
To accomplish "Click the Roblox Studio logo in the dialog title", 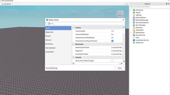I will coord(47,20).
